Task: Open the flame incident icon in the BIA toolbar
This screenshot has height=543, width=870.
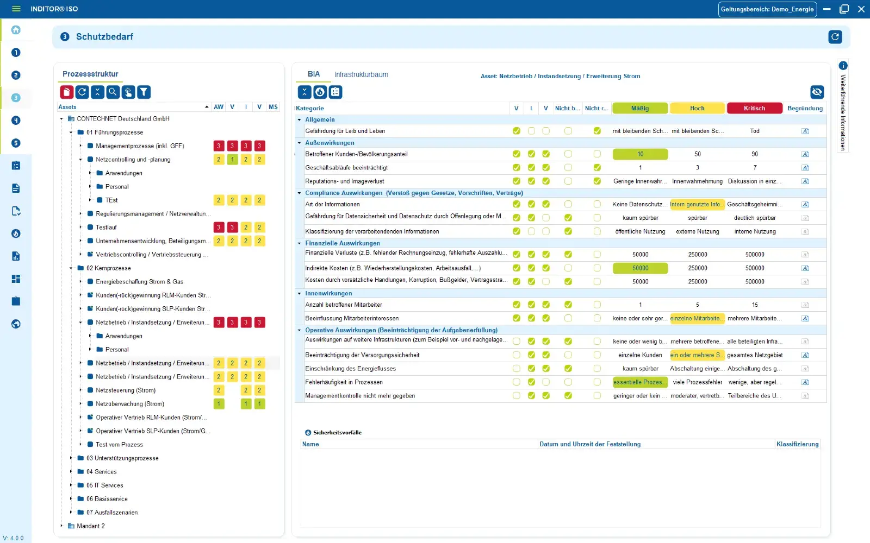Action: coord(320,92)
